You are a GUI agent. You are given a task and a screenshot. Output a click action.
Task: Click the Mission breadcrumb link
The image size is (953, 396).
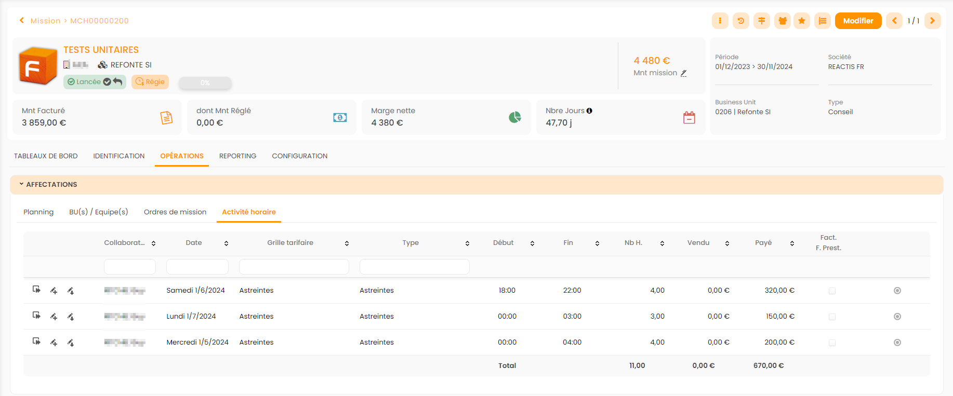pos(45,21)
